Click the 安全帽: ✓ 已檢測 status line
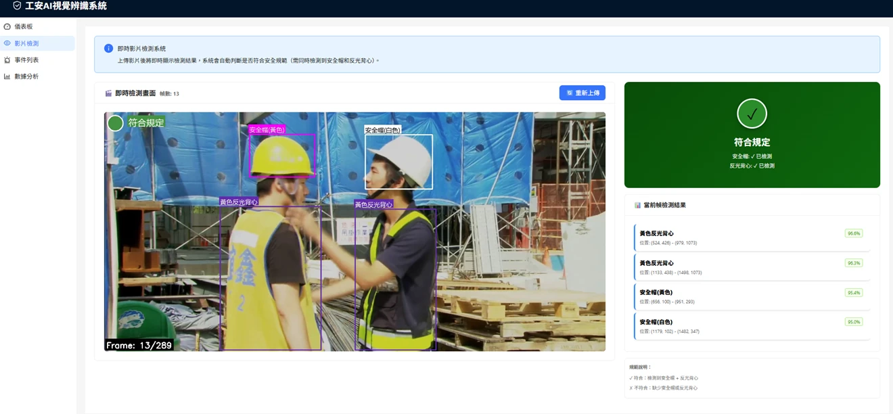Image resolution: width=893 pixels, height=414 pixels. tap(752, 156)
